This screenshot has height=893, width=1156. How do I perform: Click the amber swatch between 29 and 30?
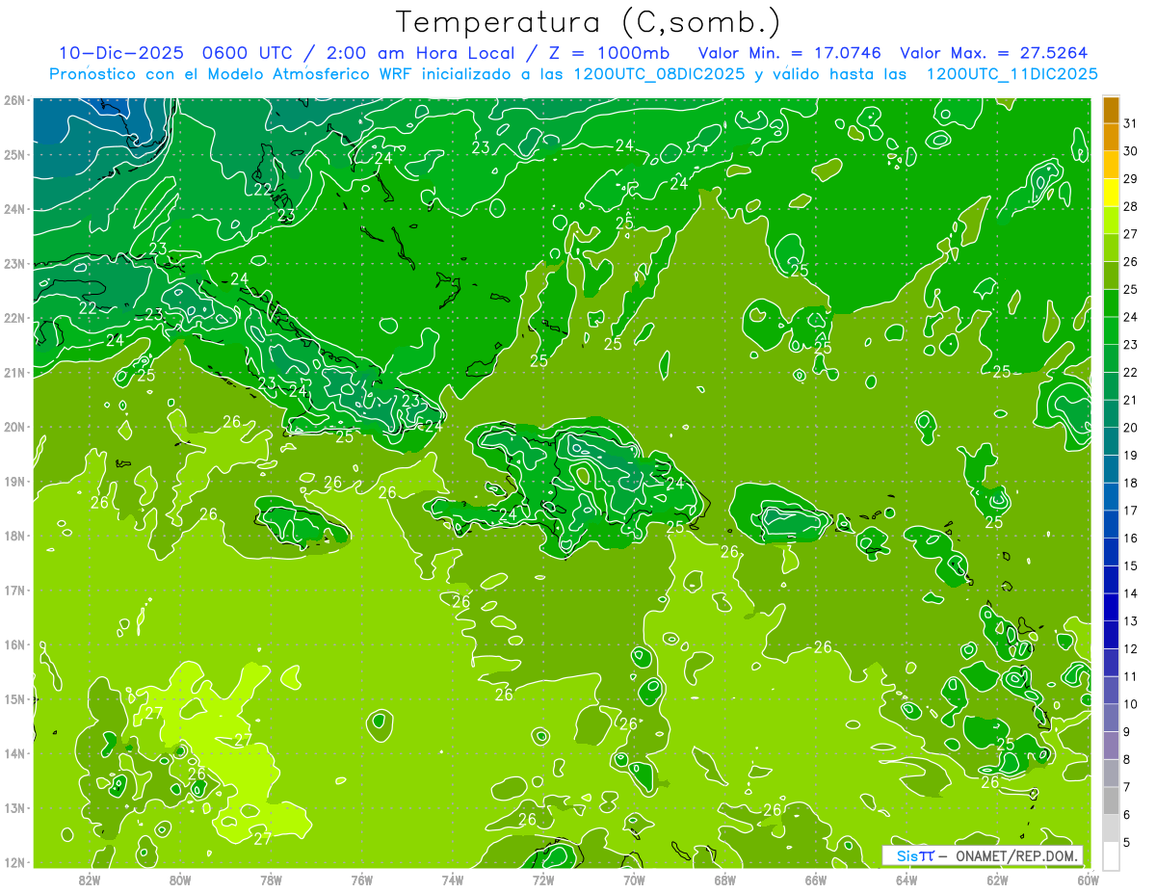tap(1111, 166)
